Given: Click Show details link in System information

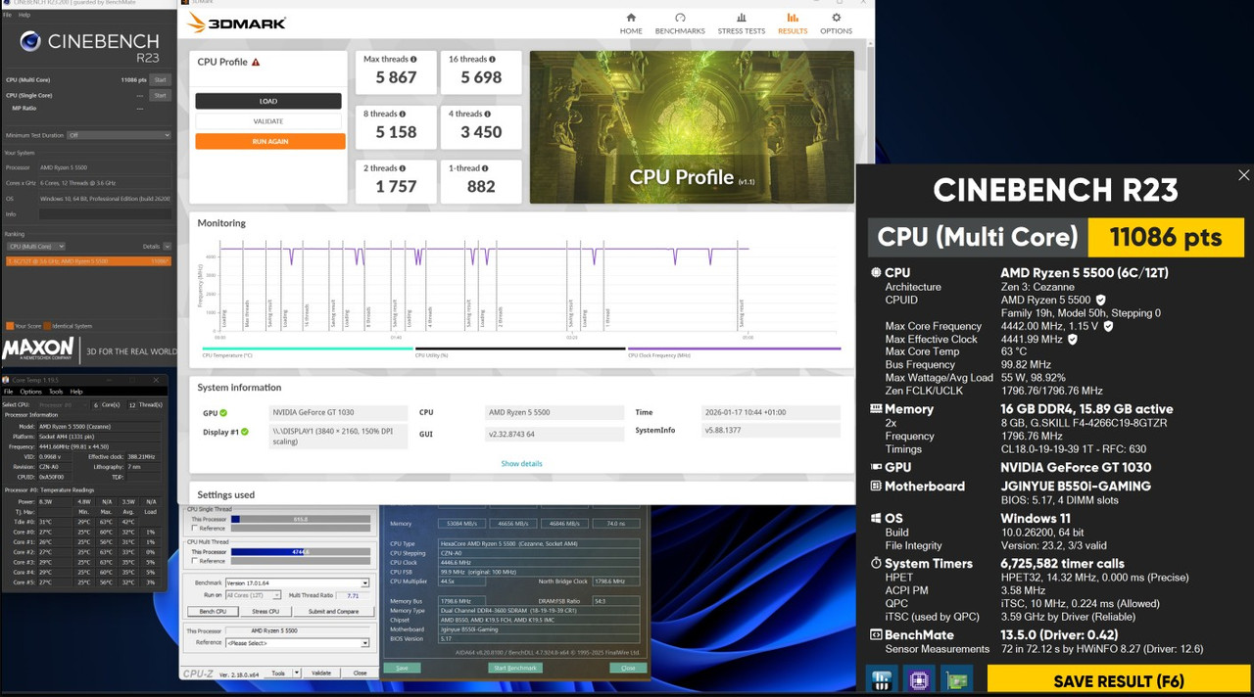Looking at the screenshot, I should pyautogui.click(x=521, y=464).
